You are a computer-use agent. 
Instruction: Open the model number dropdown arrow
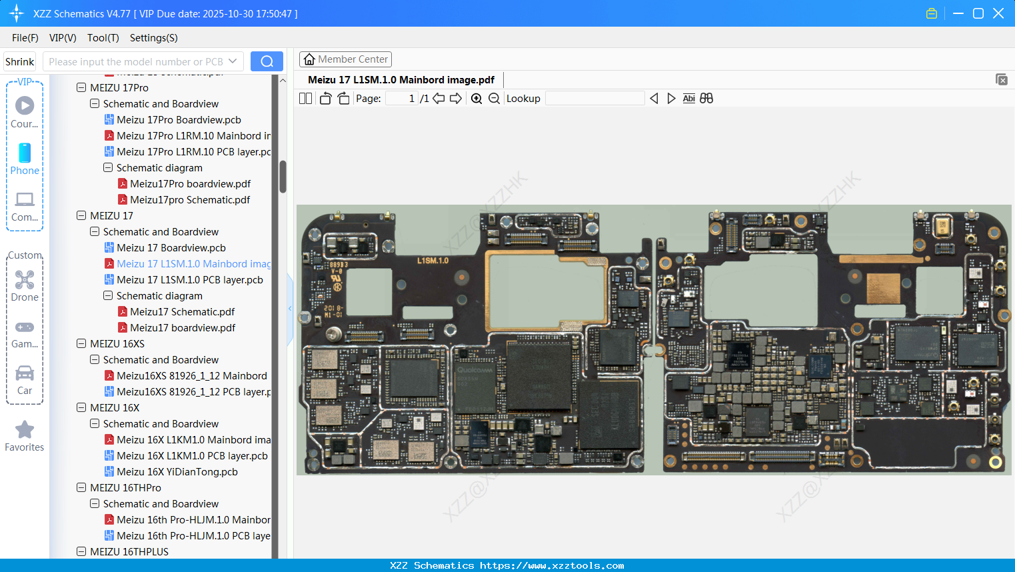pos(233,61)
